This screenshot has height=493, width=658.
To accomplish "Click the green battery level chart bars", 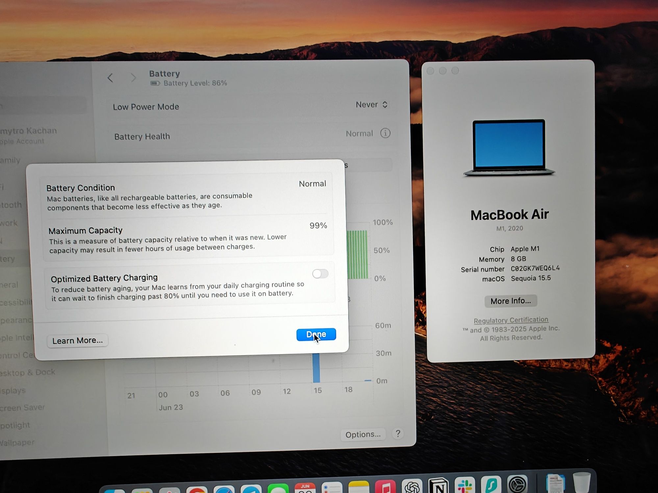I will tap(357, 254).
